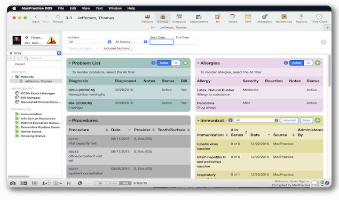This screenshot has height=200, width=339.
Task: Open the All History dropdown
Action: click(131, 42)
